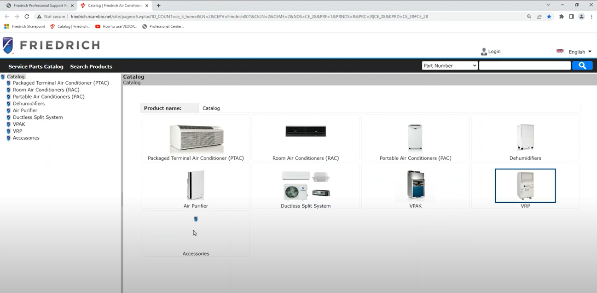Open the browser zoom magnifier icon

point(529,17)
